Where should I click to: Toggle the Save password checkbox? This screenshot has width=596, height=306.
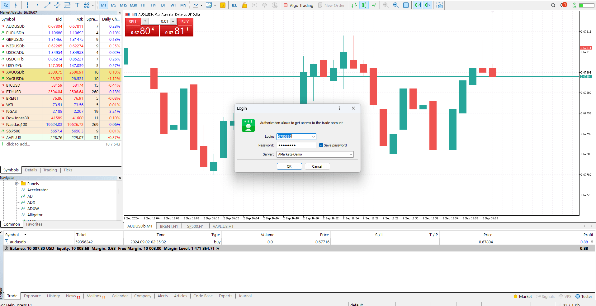click(x=321, y=145)
